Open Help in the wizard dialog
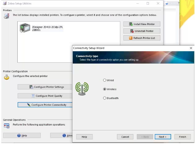The image size is (195, 144). tap(84, 137)
